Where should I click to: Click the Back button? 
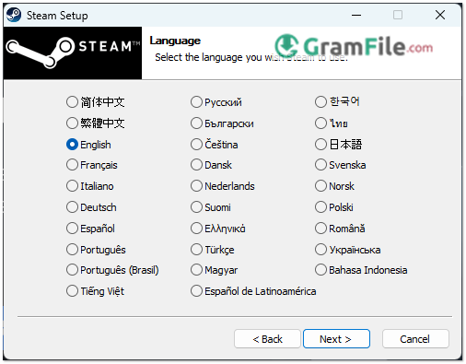click(267, 339)
